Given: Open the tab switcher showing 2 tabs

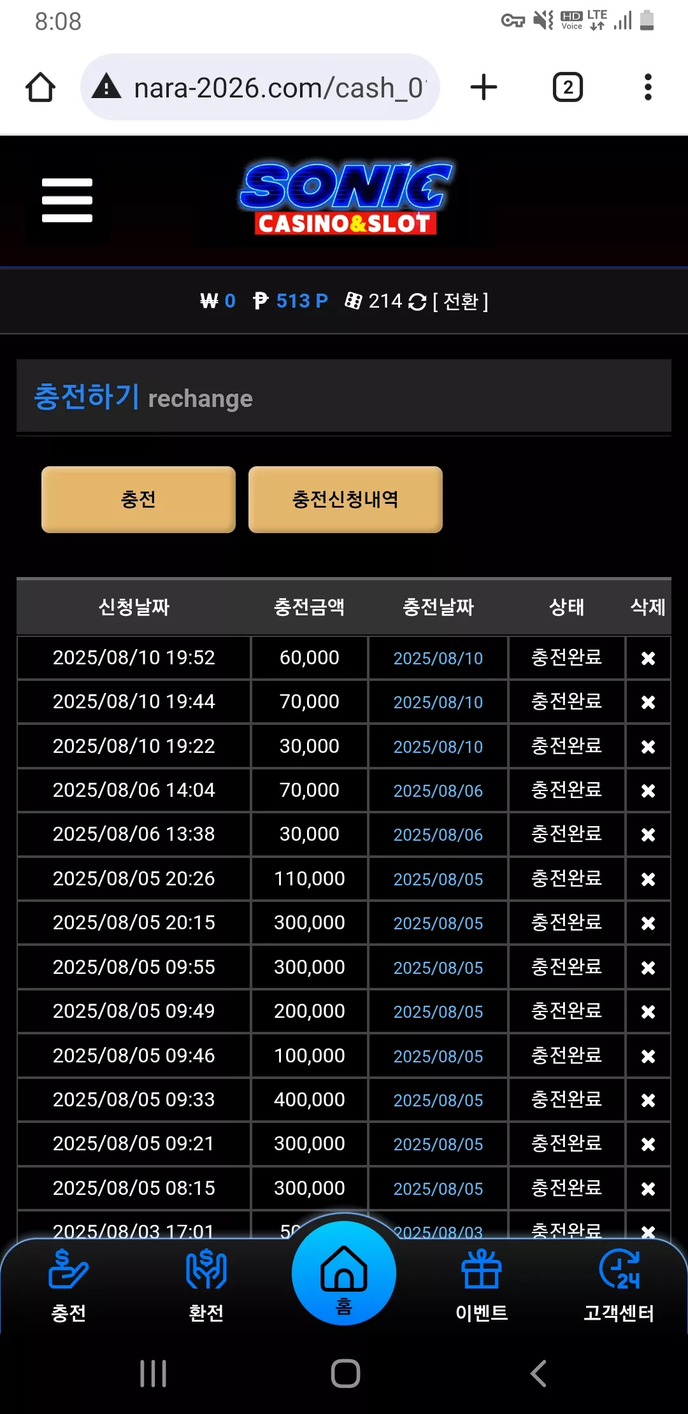Looking at the screenshot, I should (568, 87).
